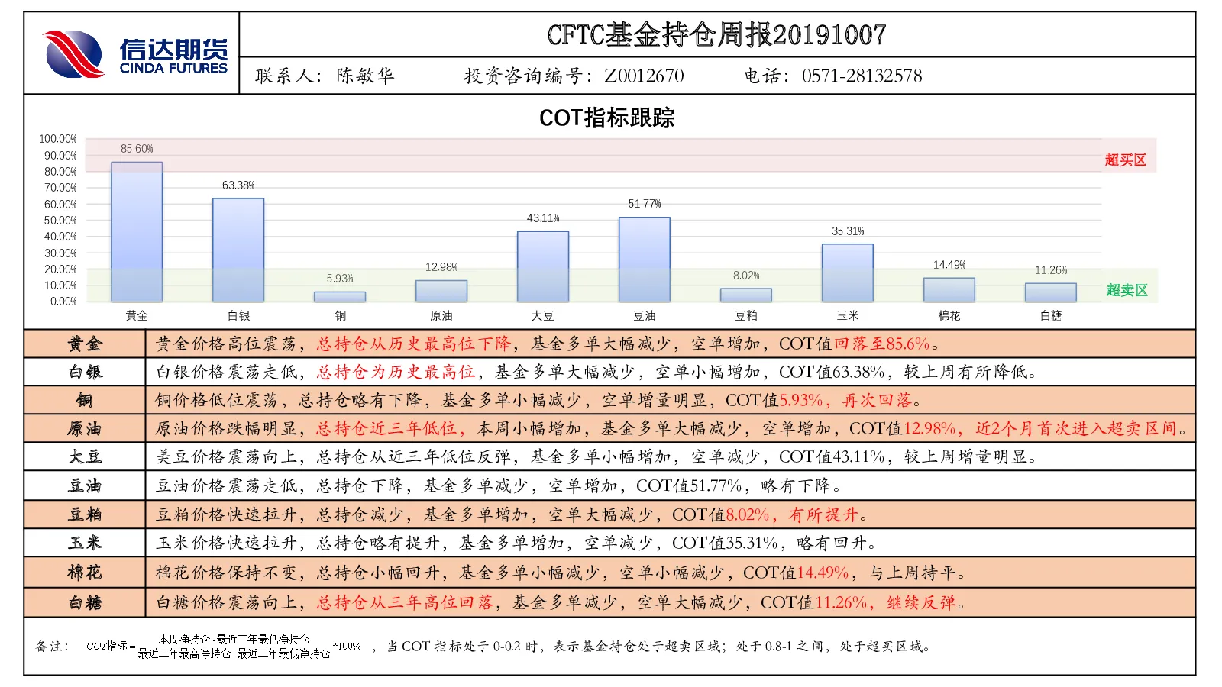This screenshot has width=1222, height=687.
Task: Select the 白银 table row header
Action: (85, 372)
